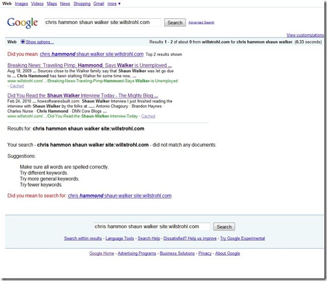The width and height of the screenshot is (327, 281).
Task: Go to Google Home footer link
Action: point(102,253)
